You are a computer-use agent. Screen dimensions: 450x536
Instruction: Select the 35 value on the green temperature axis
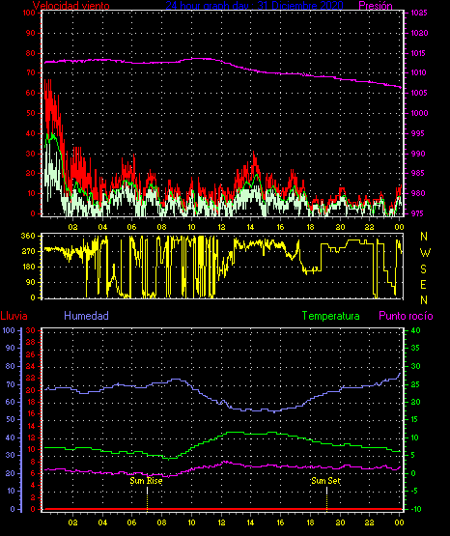[x=415, y=348]
